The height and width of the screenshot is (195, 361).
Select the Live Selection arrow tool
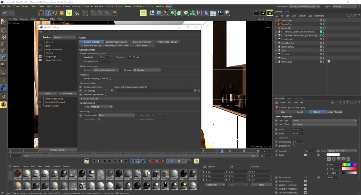click(41, 13)
